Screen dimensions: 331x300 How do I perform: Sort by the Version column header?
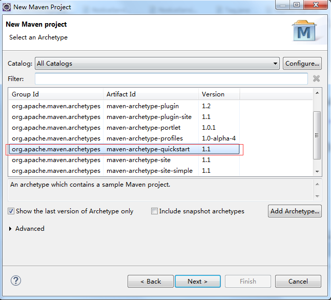click(219, 94)
